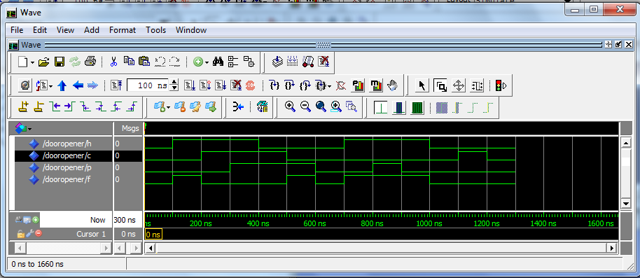Select the /dooropener/f signal
This screenshot has width=640, height=278.
67,179
